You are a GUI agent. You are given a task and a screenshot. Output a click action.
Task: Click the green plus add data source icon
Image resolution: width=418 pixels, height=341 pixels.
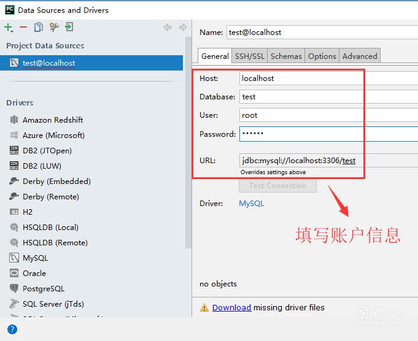[x=8, y=27]
